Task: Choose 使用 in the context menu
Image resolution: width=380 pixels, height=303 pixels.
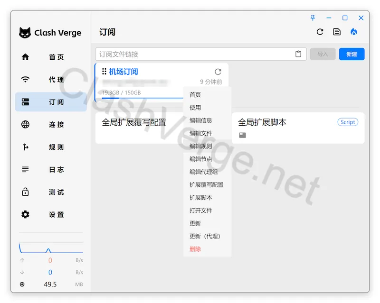Action: coord(207,108)
